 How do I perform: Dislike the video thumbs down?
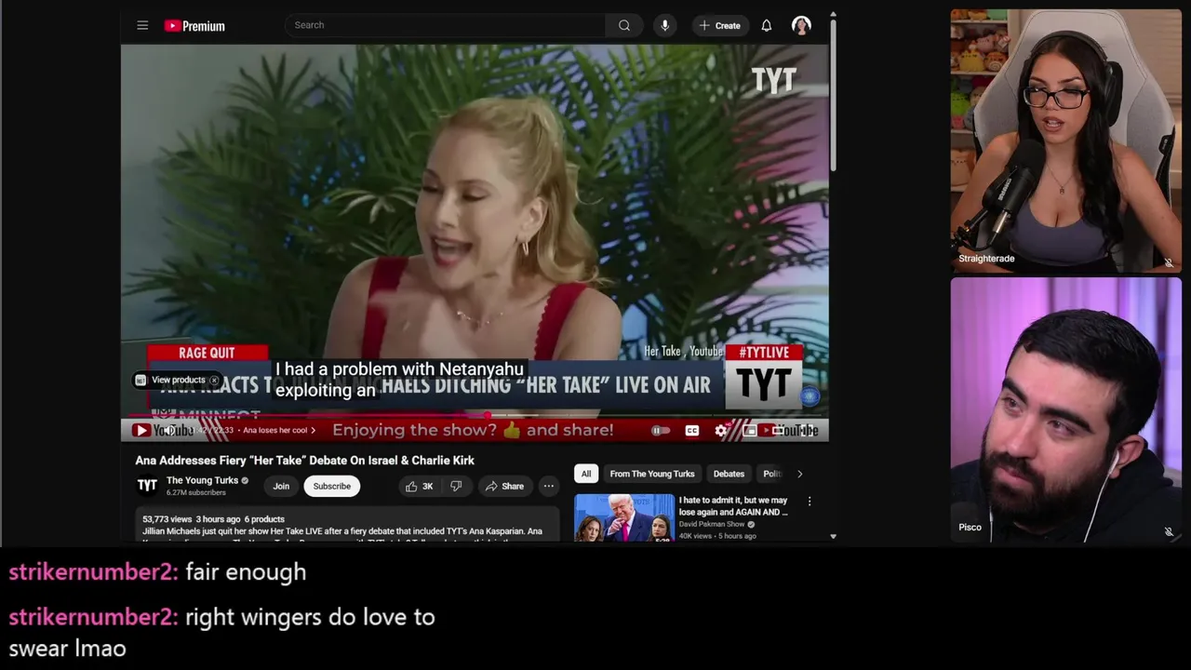pyautogui.click(x=456, y=486)
